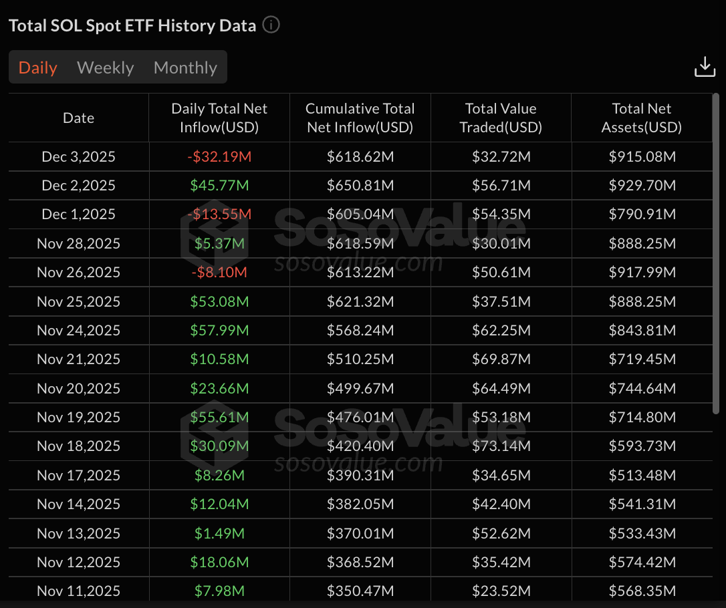Select the Nov 18,2025 date cell
726x608 pixels.
point(79,446)
